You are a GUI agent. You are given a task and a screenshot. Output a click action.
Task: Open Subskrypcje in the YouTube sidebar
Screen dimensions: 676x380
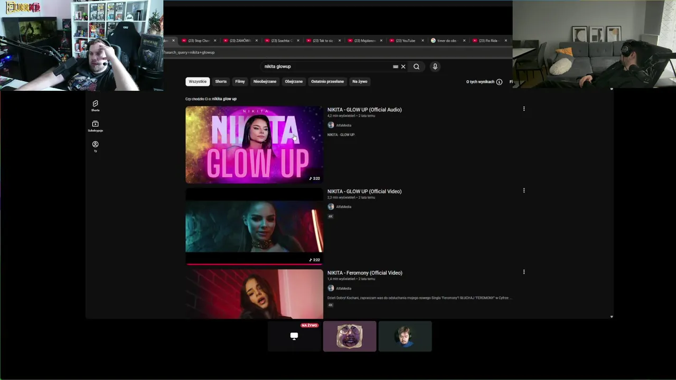pyautogui.click(x=95, y=126)
